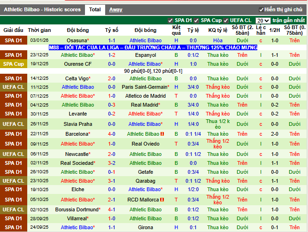Open Girona team link
This screenshot has width=308, height=232.
(146, 227)
